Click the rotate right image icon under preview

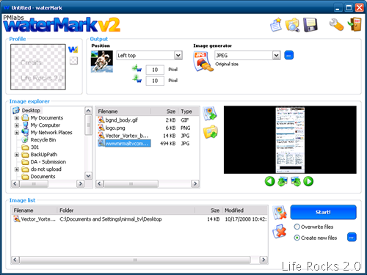tap(296, 181)
